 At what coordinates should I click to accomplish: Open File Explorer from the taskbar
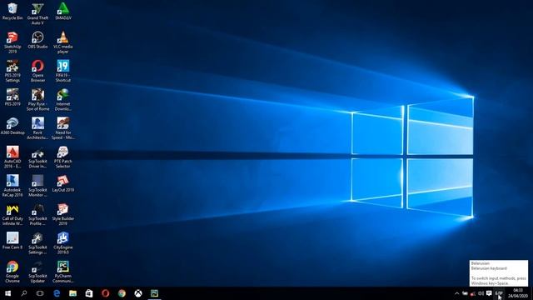coord(72,293)
